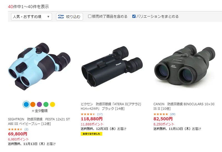Click the SIGHTRON star rating icons
Image resolution: width=222 pixels, height=152 pixels.
pos(15,129)
